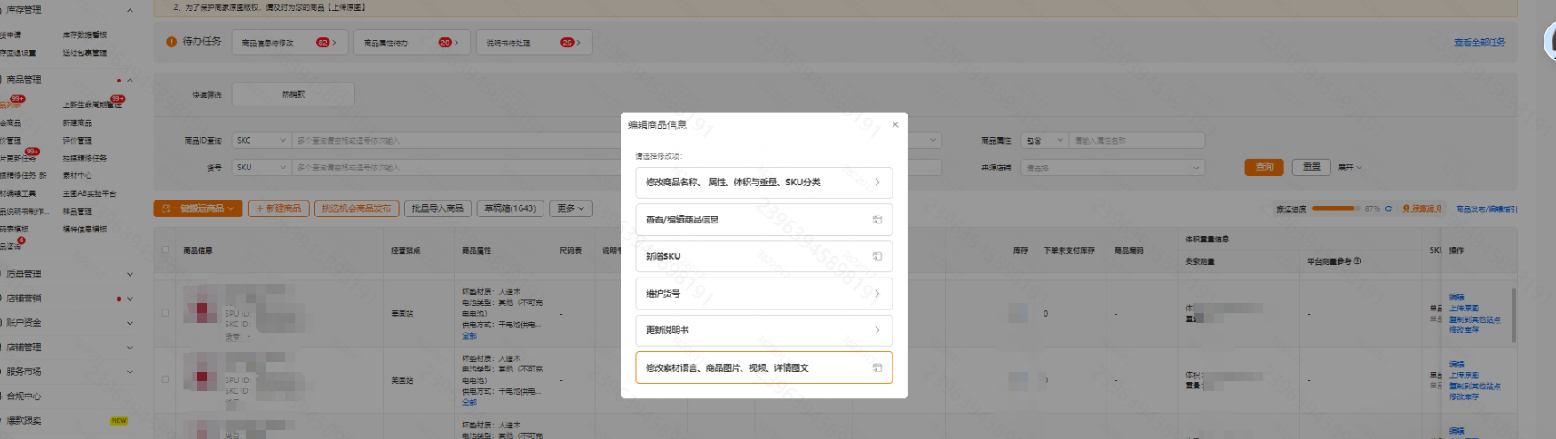The image size is (1556, 439).
Task: Open 库存数据看板 in sidebar
Action: (x=84, y=35)
